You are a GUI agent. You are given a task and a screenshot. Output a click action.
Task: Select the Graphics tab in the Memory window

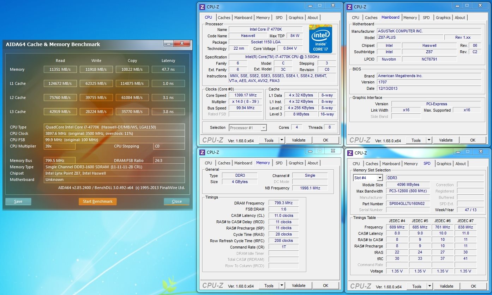pyautogui.click(x=296, y=163)
